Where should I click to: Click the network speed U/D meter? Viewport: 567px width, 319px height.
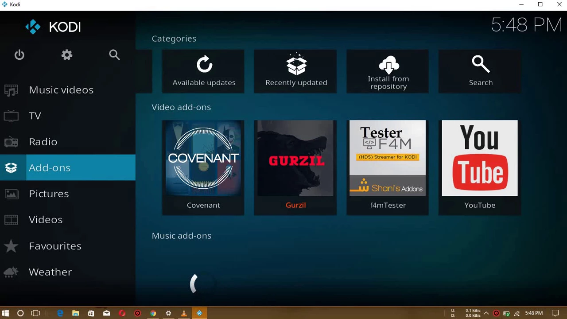466,313
